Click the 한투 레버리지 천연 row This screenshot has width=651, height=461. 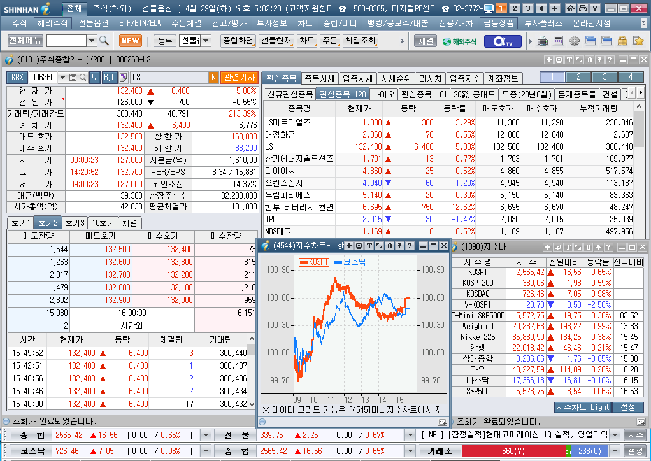[x=449, y=207]
